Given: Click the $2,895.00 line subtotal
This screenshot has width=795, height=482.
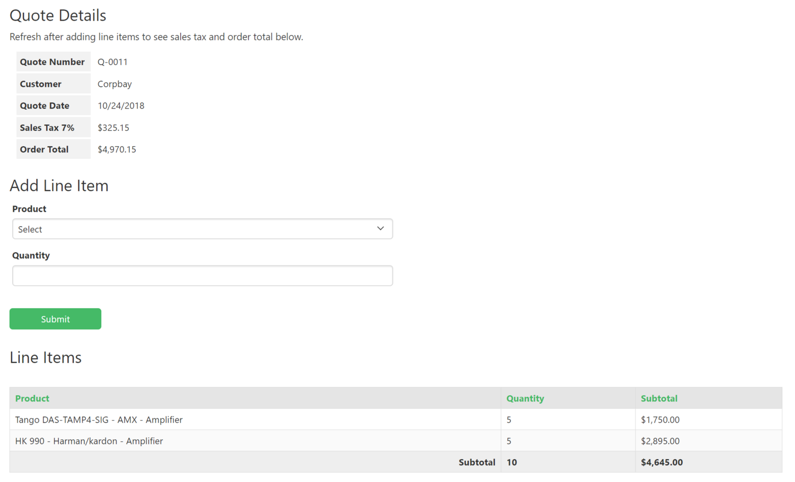Looking at the screenshot, I should click(660, 441).
